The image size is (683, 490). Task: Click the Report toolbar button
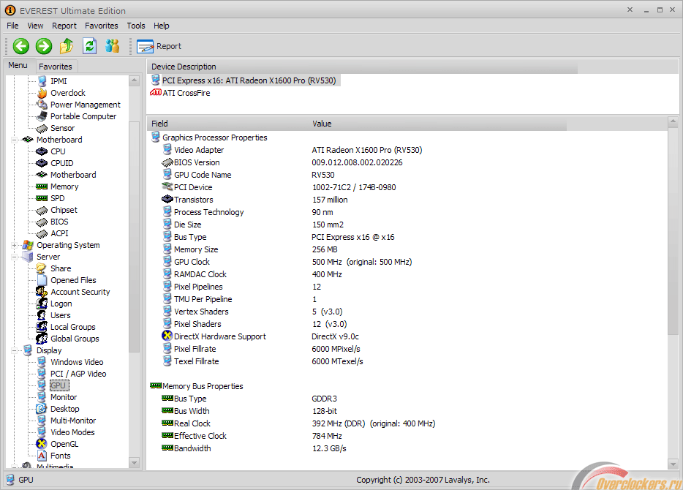click(x=159, y=46)
